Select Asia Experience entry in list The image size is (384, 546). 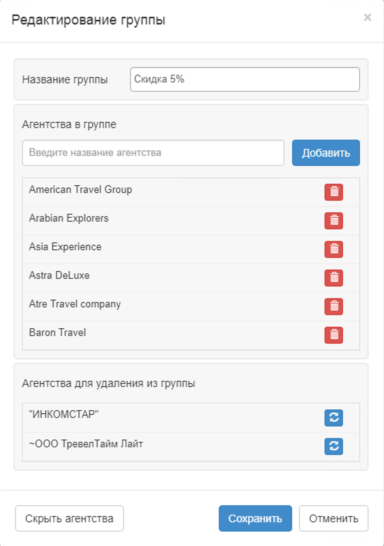(65, 247)
